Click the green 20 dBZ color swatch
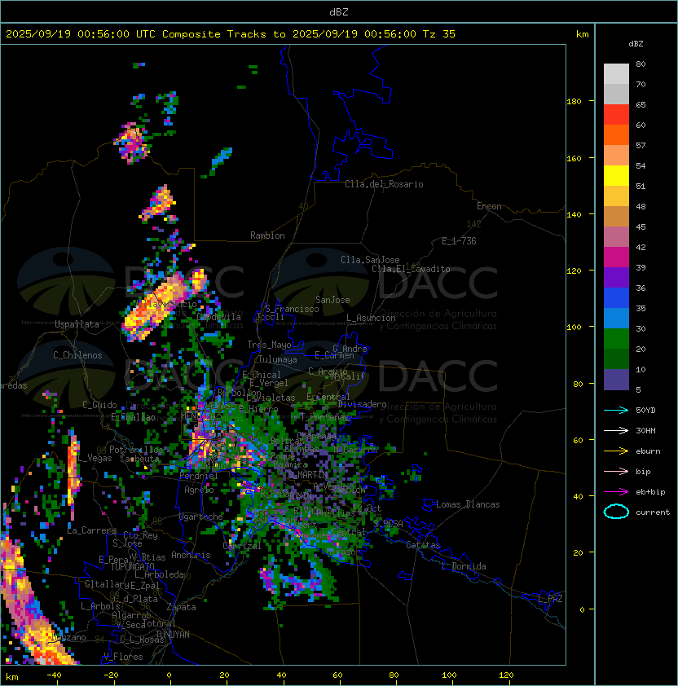This screenshot has width=678, height=686. pyautogui.click(x=616, y=339)
